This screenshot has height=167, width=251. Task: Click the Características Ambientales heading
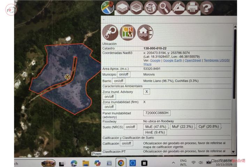122,86
